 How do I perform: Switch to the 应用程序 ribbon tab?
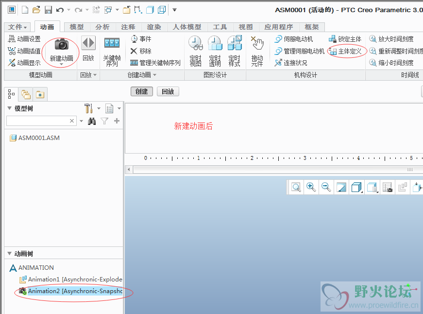point(279,27)
